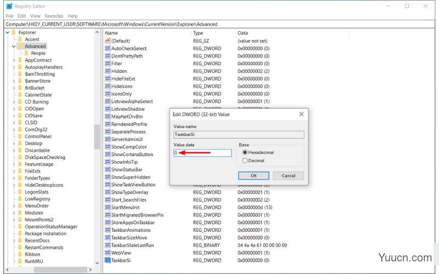This screenshot has height=274, width=439.
Task: Select the Decimal base option
Action: 254,161
